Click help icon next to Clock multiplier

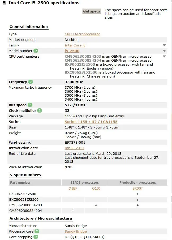coord(40,110)
